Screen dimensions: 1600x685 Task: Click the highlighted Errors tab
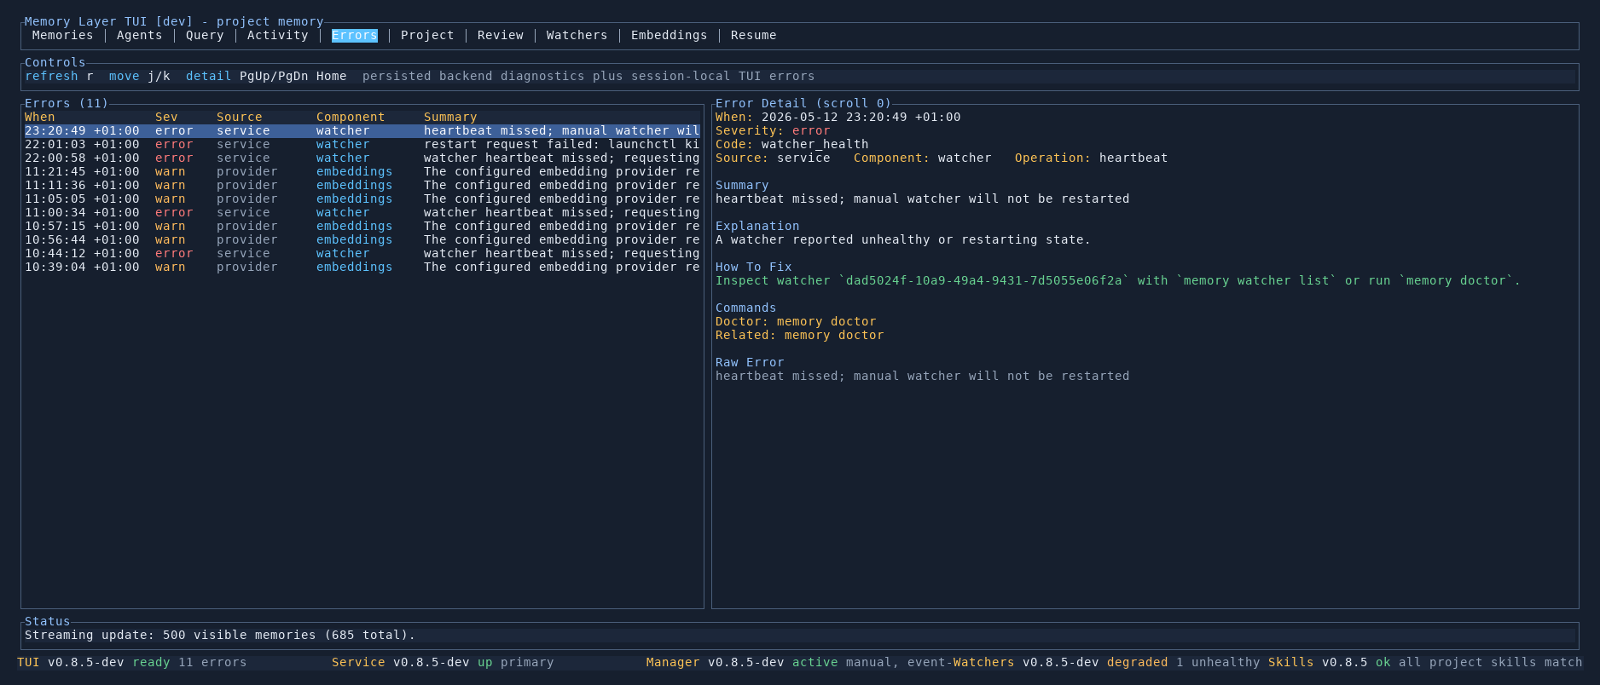pyautogui.click(x=355, y=35)
